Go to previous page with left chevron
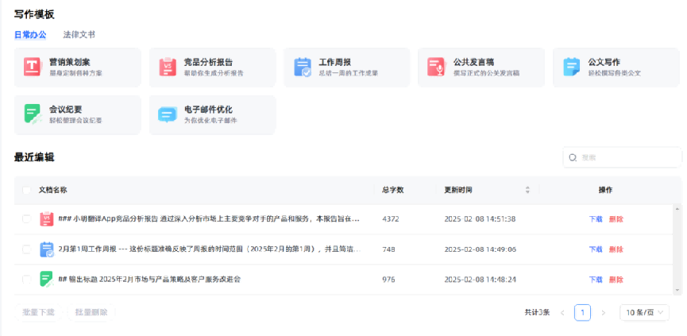This screenshot has width=687, height=336. tap(562, 313)
